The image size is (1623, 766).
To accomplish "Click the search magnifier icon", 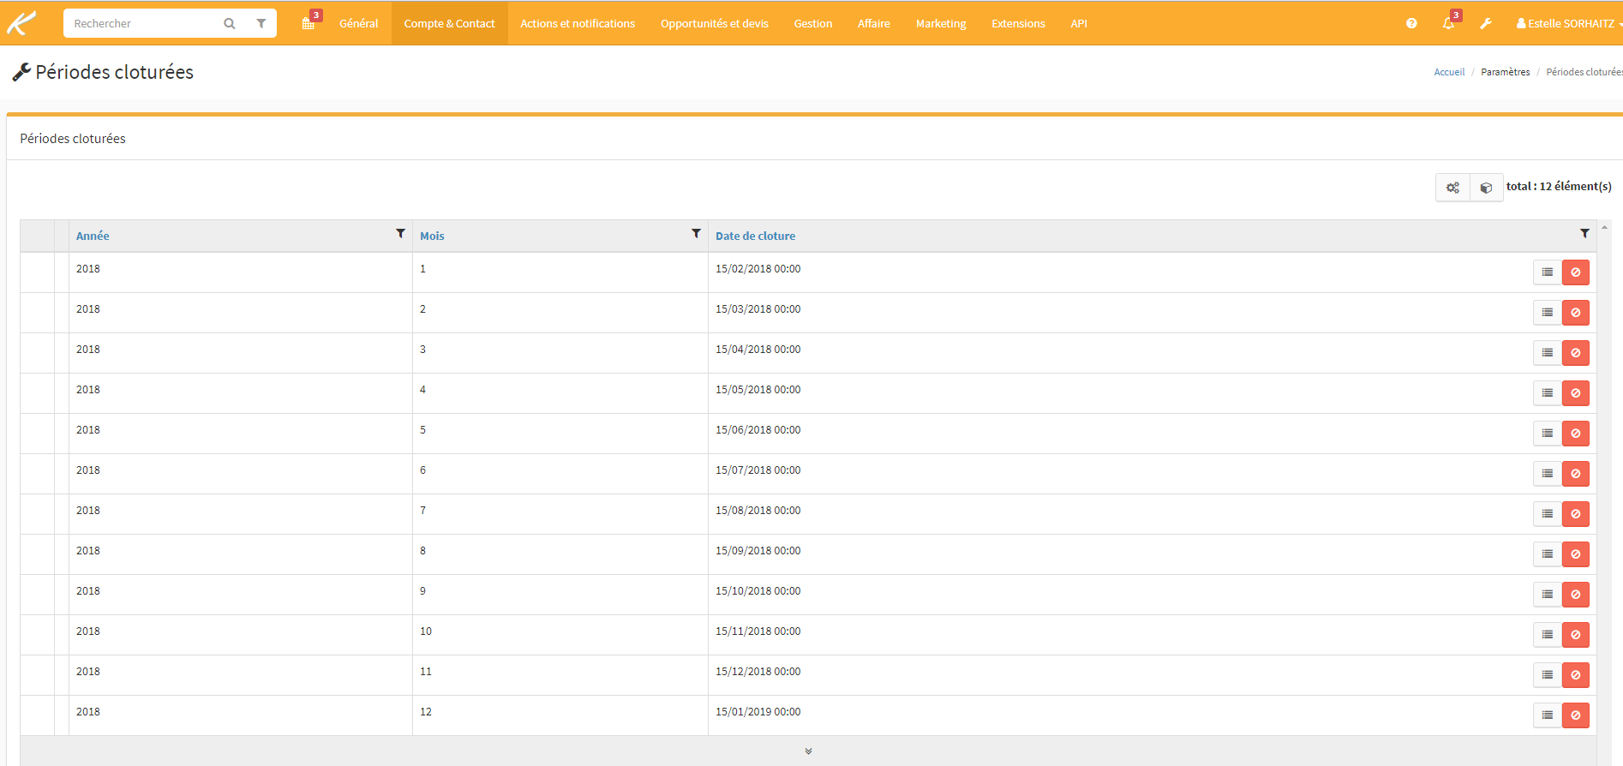I will pos(230,24).
